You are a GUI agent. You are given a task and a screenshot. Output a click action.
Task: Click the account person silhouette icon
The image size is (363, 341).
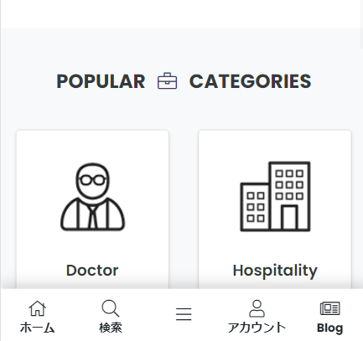(257, 308)
